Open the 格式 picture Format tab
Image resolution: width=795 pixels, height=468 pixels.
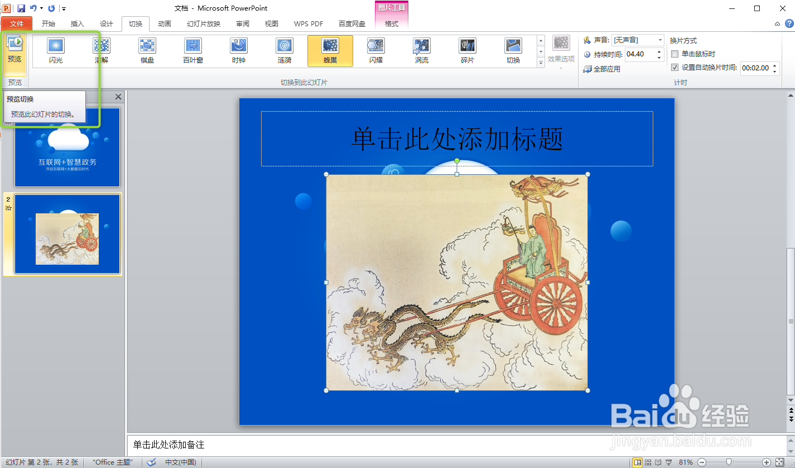coord(392,24)
